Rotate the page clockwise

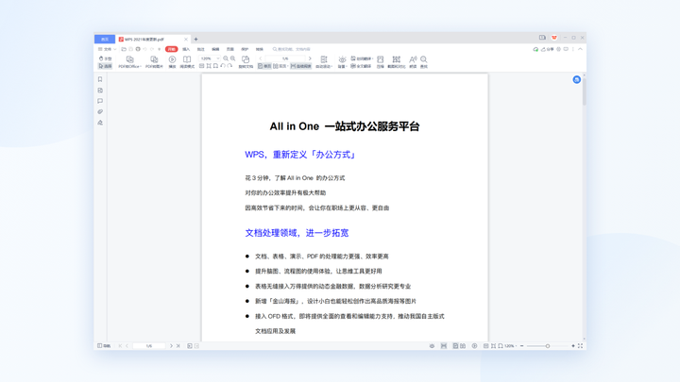[229, 66]
